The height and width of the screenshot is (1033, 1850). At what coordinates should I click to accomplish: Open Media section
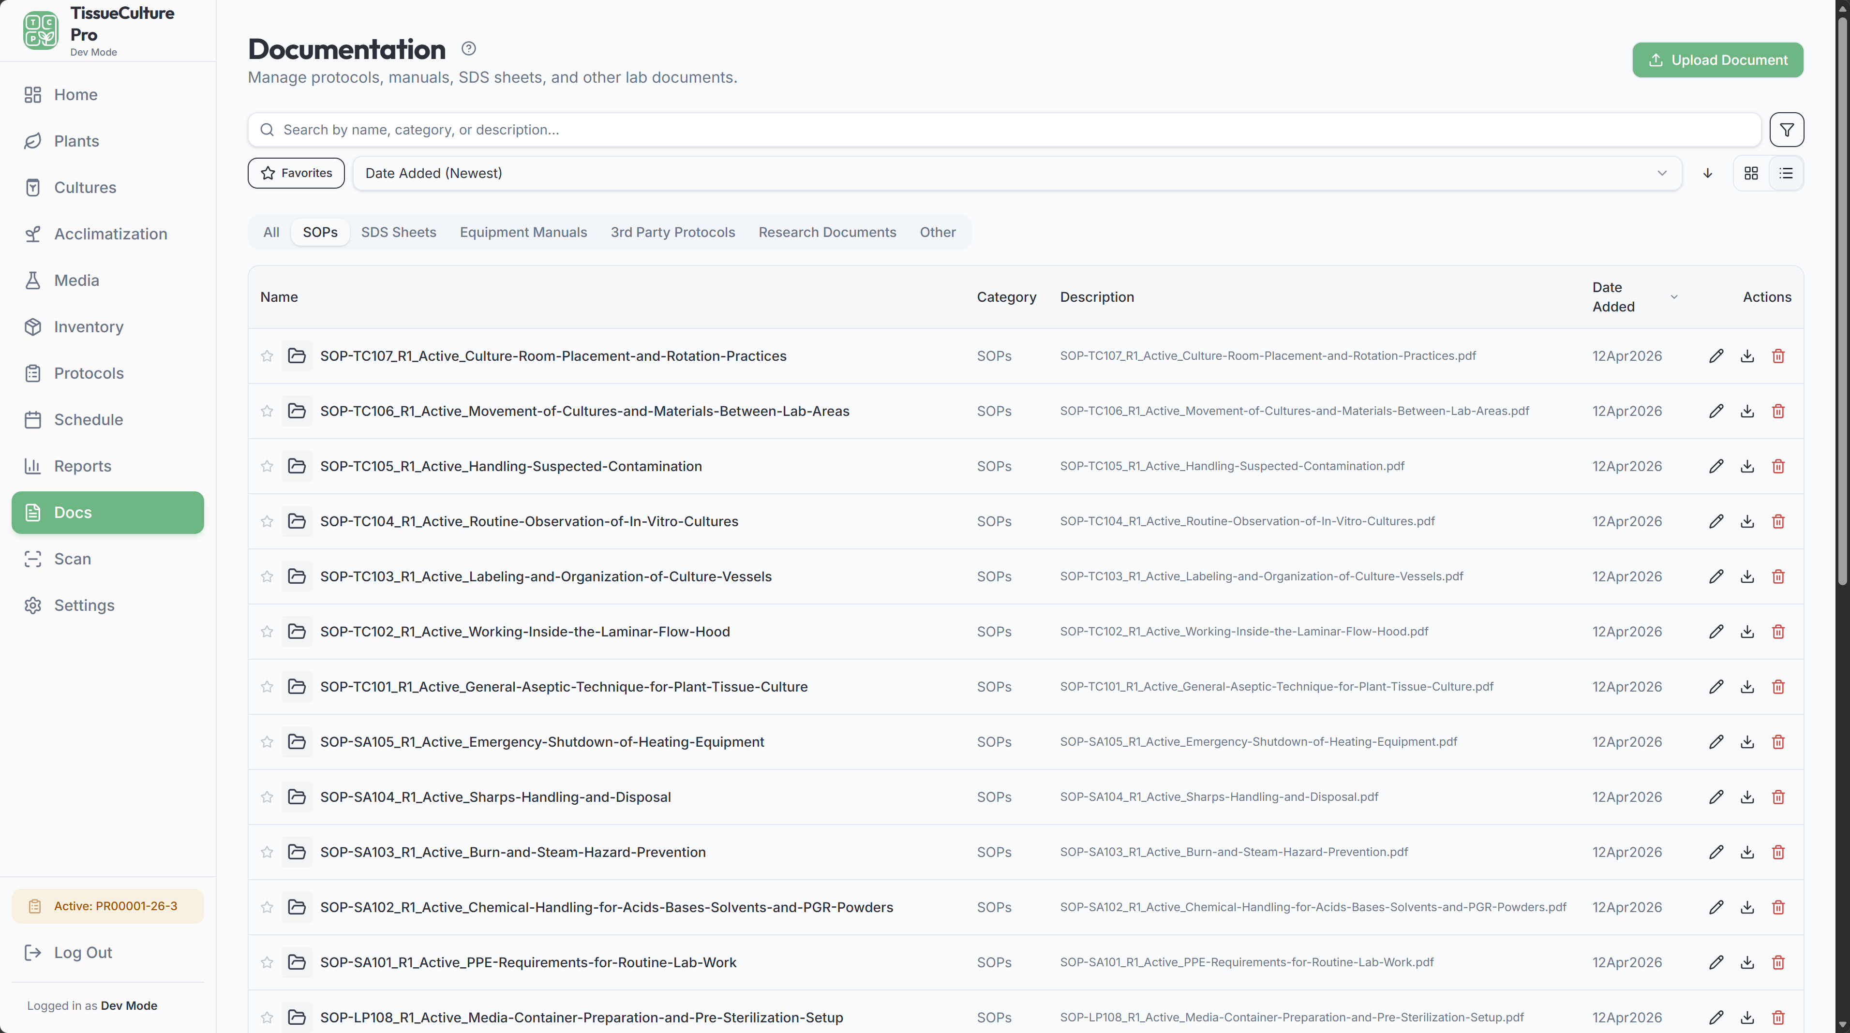(x=108, y=280)
